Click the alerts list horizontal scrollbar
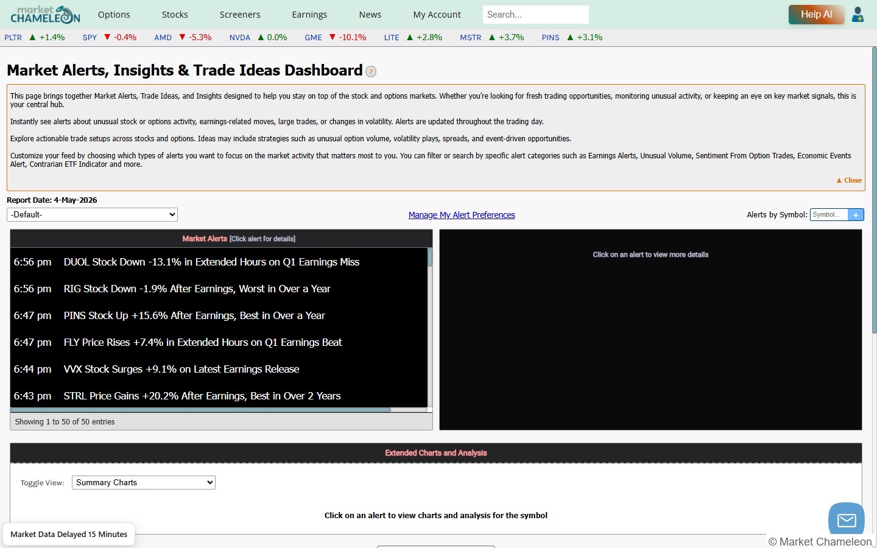Image resolution: width=877 pixels, height=548 pixels. pos(200,410)
